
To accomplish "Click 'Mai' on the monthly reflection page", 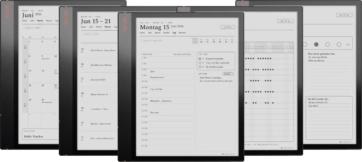I will [340, 15].
